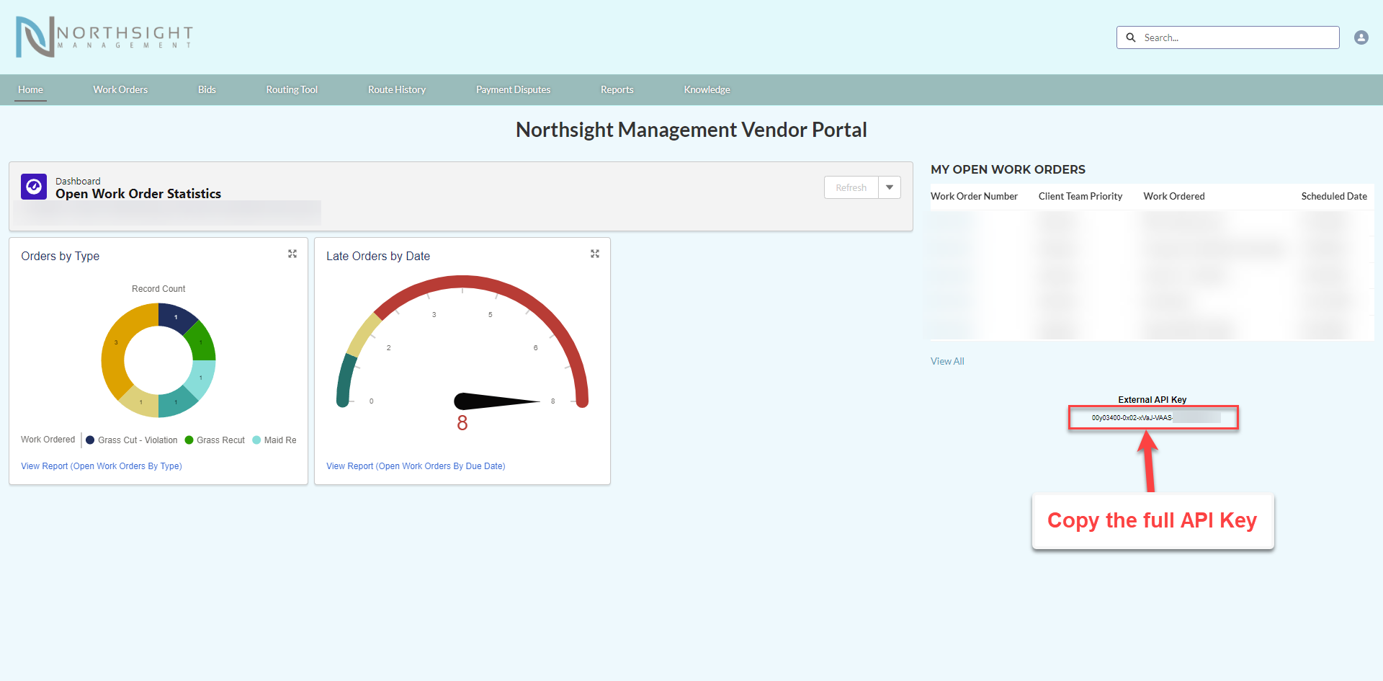Click the Northsight Management Vendor Portal heading
1383x681 pixels.
[691, 130]
